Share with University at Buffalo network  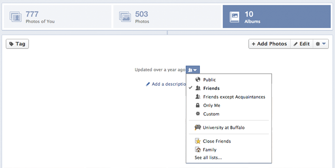[x=229, y=127]
